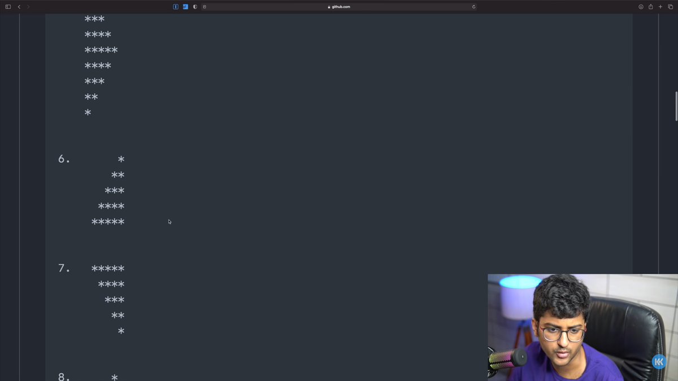Show the tab overview
This screenshot has width=678, height=381.
click(670, 7)
